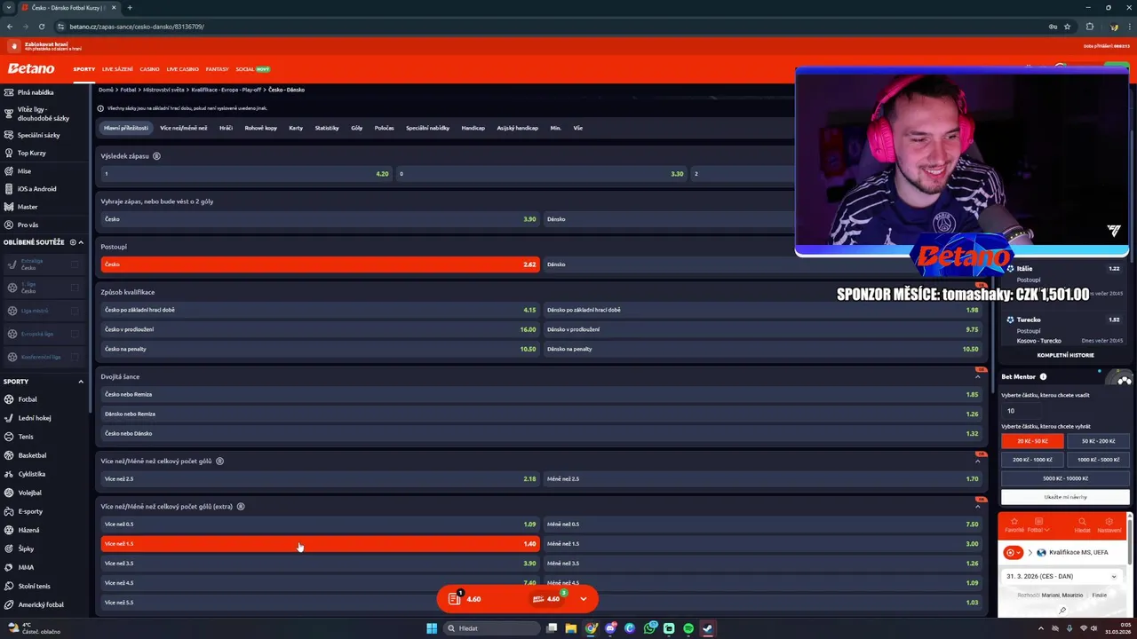Click the info icon beside Výsledek zápasu

tap(156, 156)
